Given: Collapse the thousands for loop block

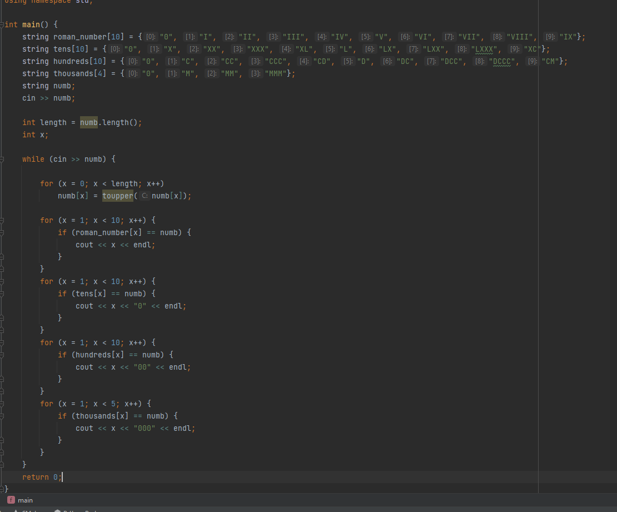Looking at the screenshot, I should point(2,404).
